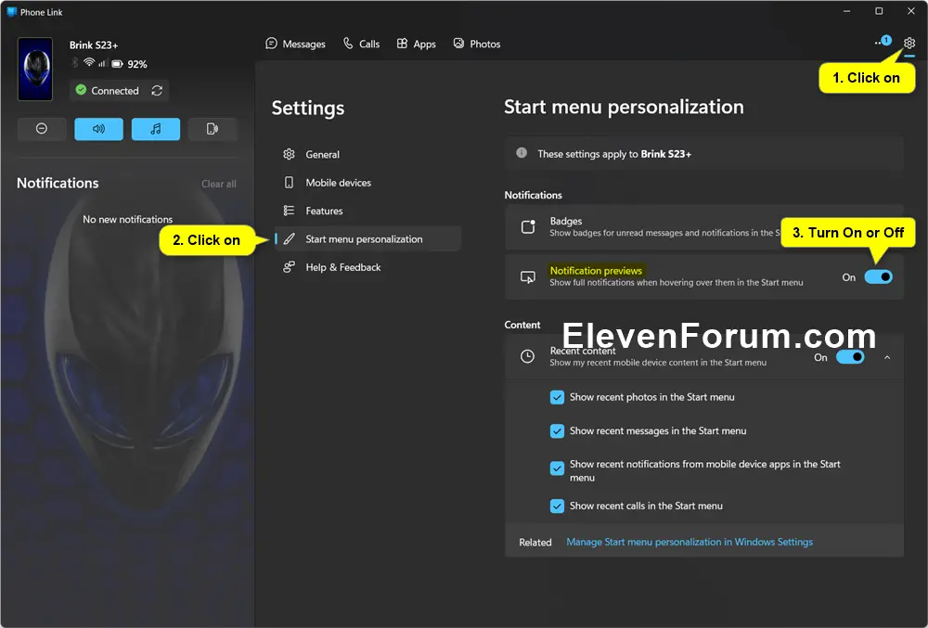The height and width of the screenshot is (628, 928).
Task: Select Mobile devices in Settings
Action: coord(367,183)
